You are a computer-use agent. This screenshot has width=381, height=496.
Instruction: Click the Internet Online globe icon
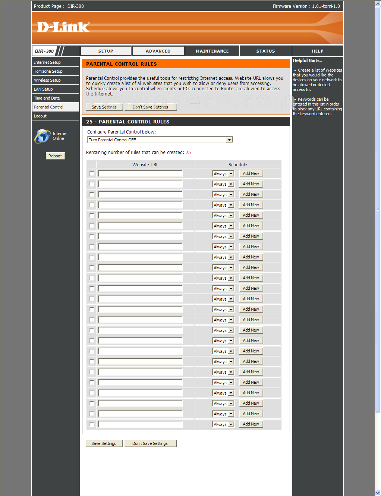pos(42,136)
